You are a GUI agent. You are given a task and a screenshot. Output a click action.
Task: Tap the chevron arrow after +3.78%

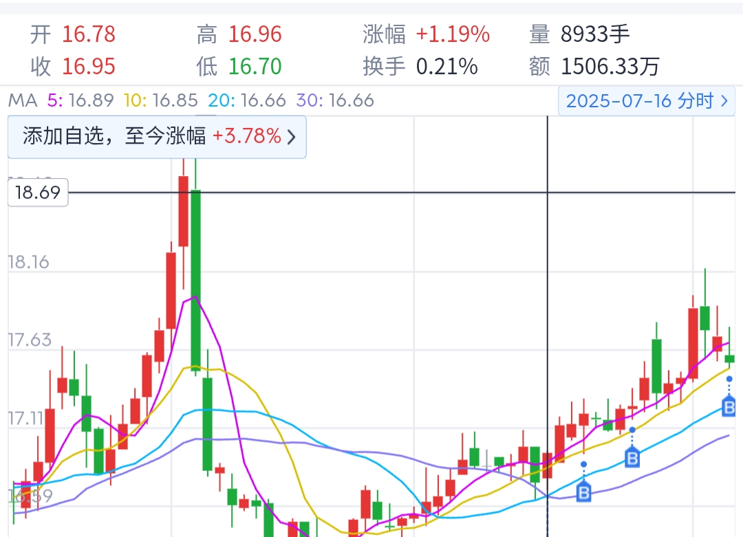point(292,137)
